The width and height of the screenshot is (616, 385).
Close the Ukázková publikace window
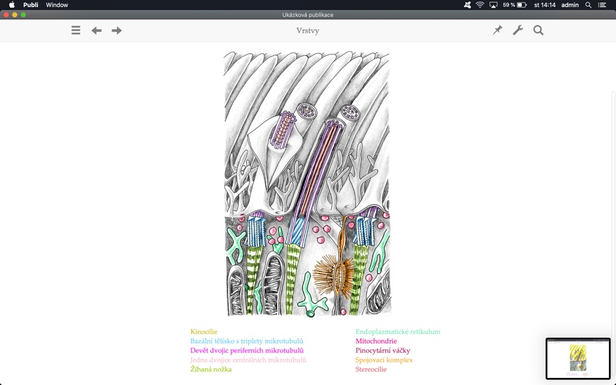tap(6, 15)
